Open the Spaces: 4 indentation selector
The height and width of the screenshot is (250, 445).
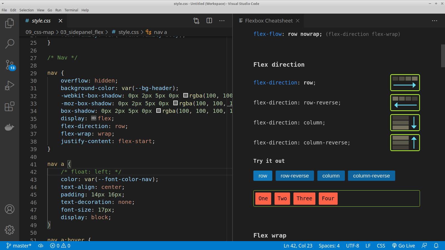click(329, 246)
